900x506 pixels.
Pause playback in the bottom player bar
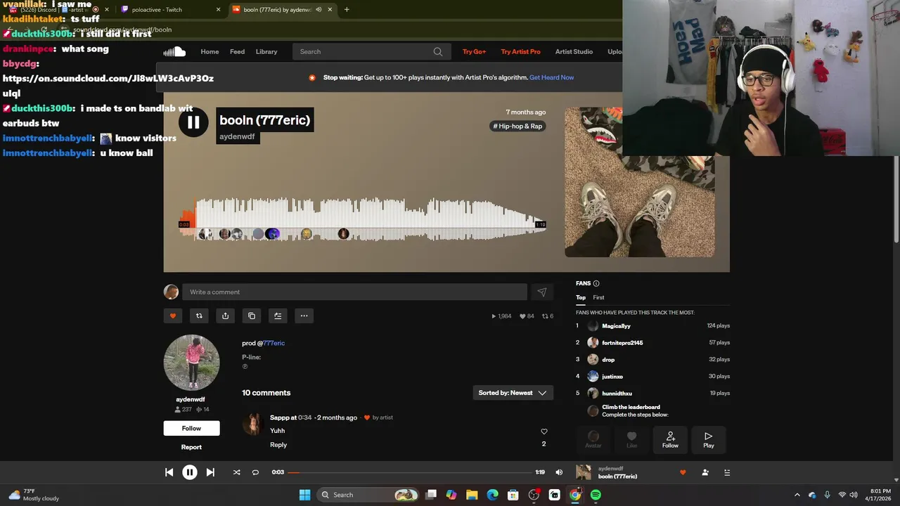pos(190,472)
